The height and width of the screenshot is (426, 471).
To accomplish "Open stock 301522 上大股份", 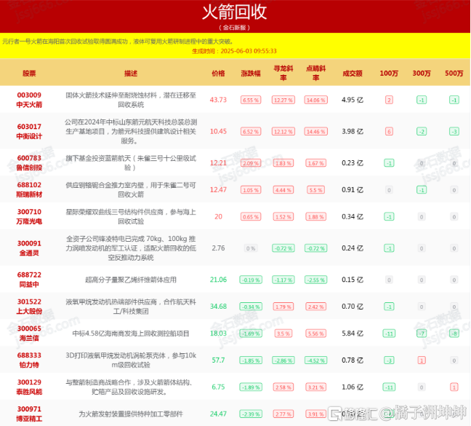I will (x=29, y=307).
